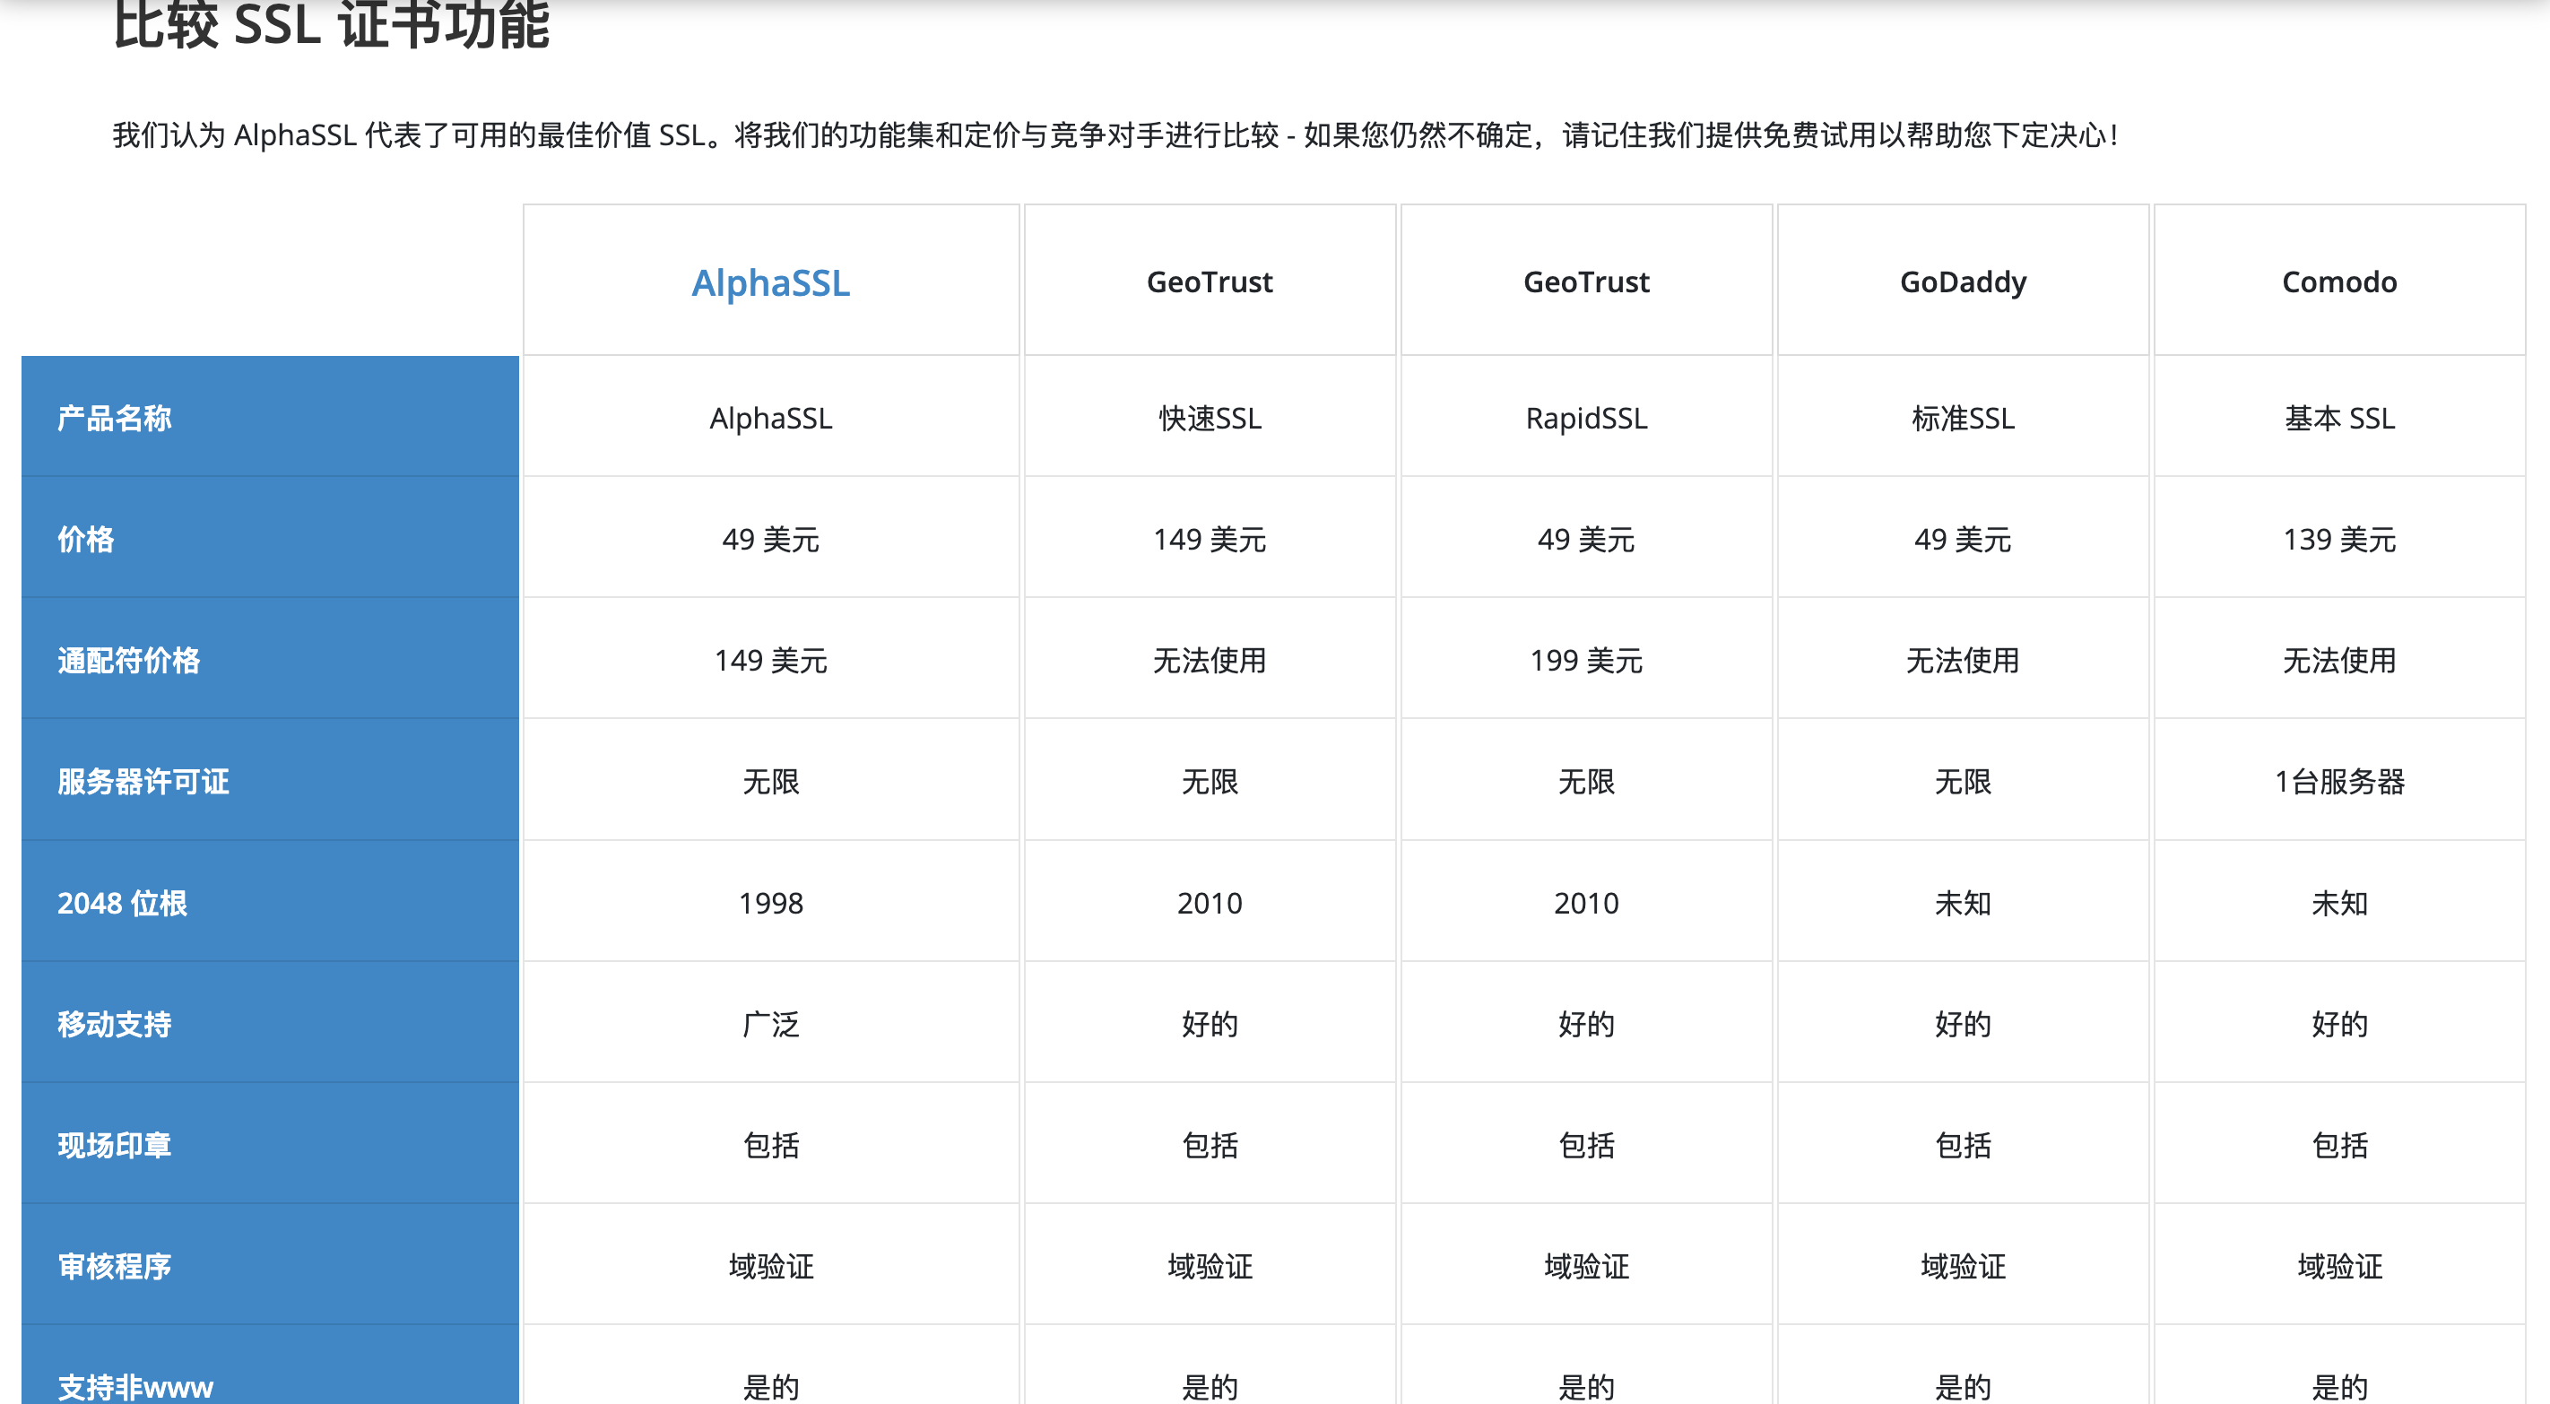Click the blue AlphaSSL column header link

coord(771,282)
